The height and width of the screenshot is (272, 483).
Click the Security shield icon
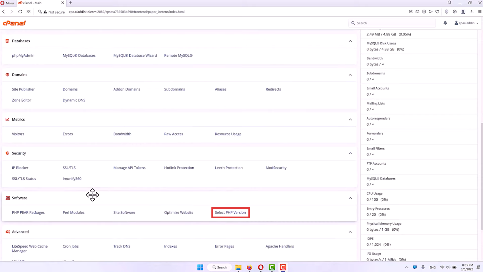tap(7, 153)
